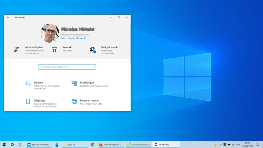The image size is (263, 148).
Task: Click the Navigation web title
Action: coord(109,48)
